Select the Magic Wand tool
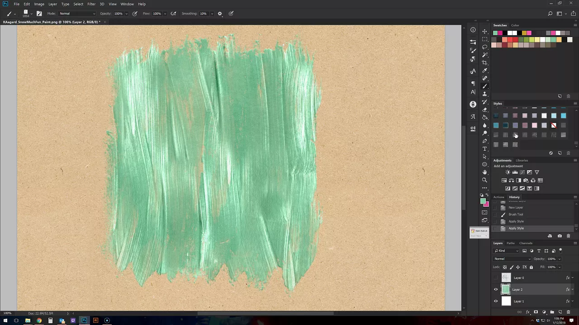The width and height of the screenshot is (579, 325). (484, 55)
